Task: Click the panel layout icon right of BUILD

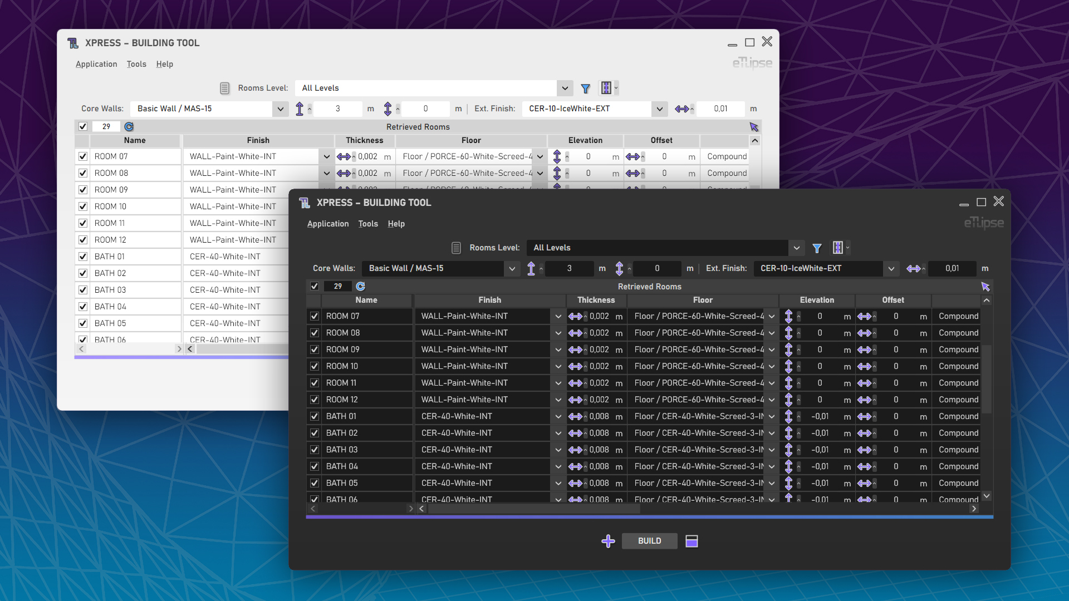Action: point(692,541)
